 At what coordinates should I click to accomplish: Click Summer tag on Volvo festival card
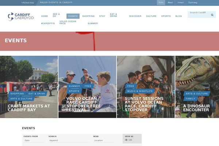tap(74, 86)
